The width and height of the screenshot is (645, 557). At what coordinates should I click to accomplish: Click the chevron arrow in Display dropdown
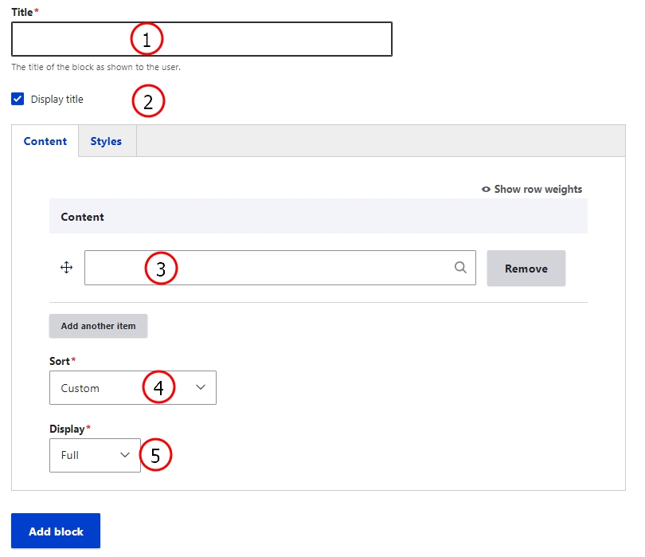(x=125, y=455)
